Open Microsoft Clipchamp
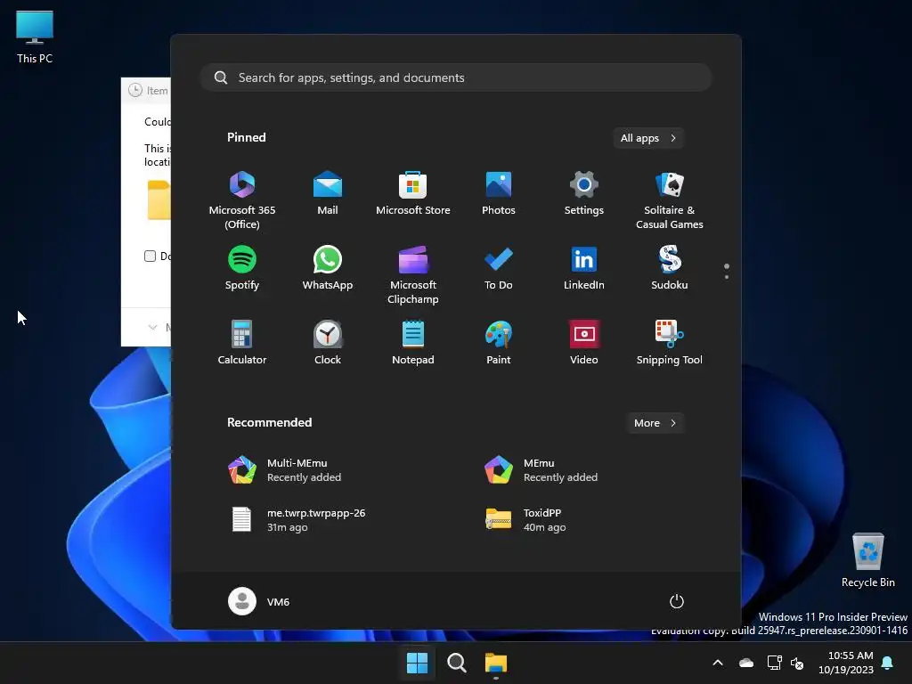Image resolution: width=912 pixels, height=684 pixels. (413, 274)
